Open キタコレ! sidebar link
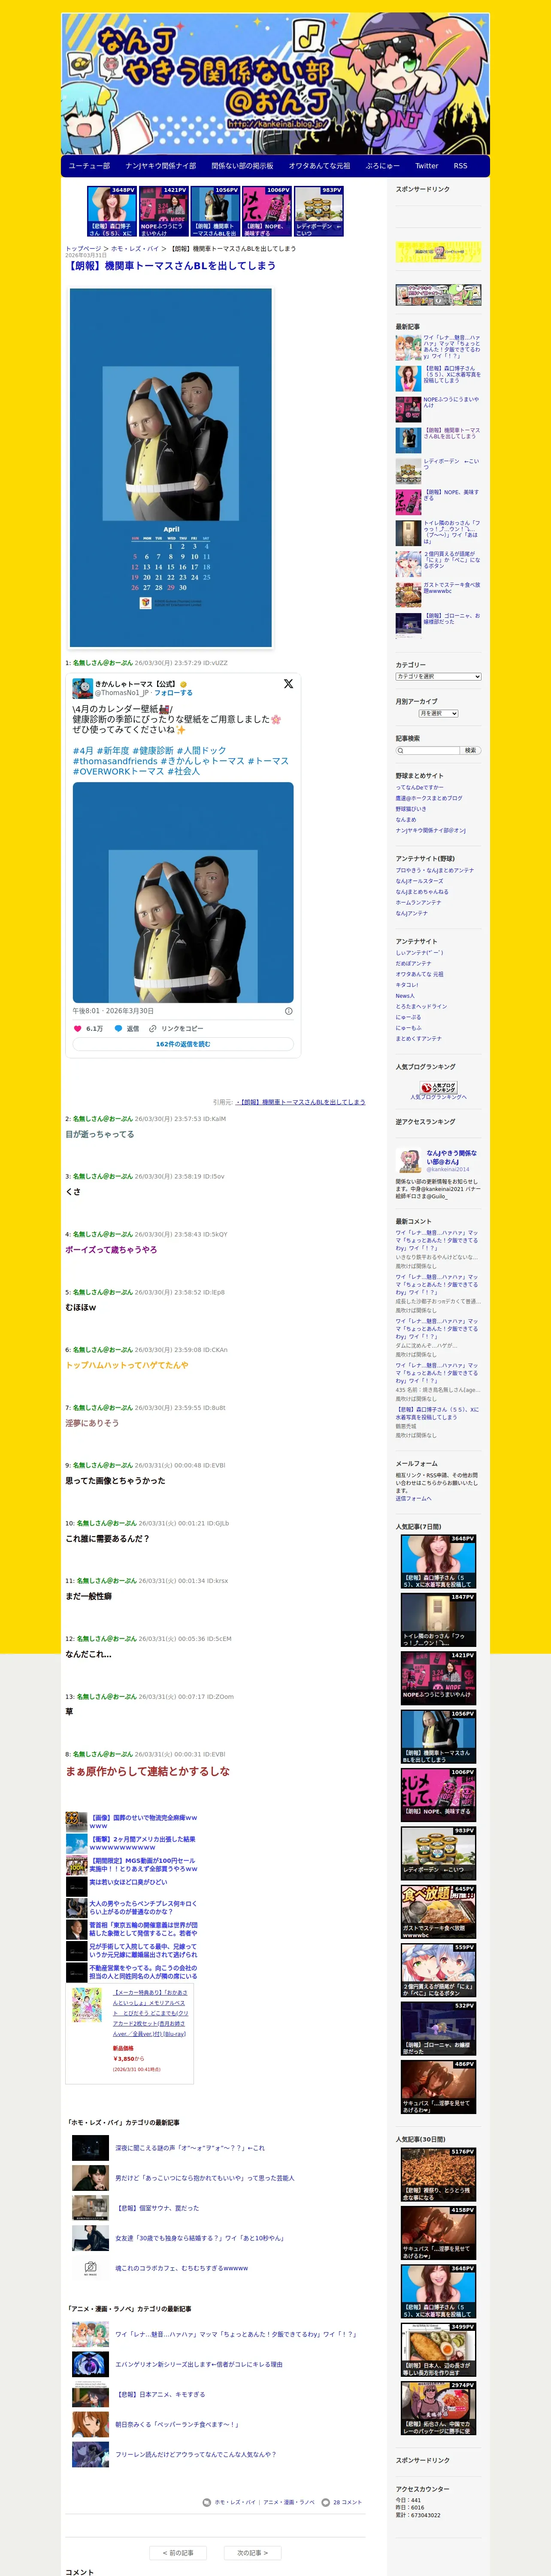 click(x=407, y=985)
